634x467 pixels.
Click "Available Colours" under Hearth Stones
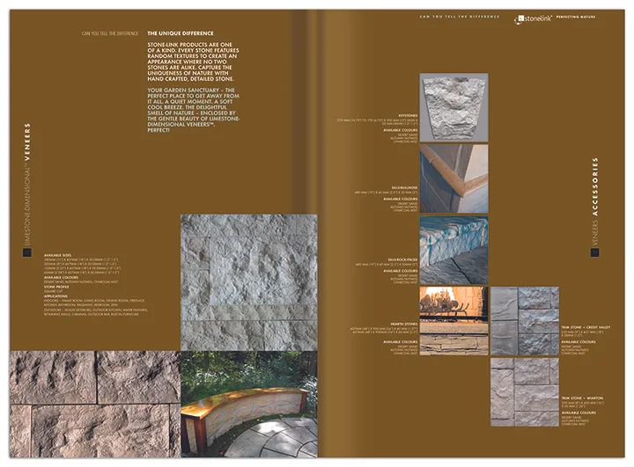(x=401, y=342)
